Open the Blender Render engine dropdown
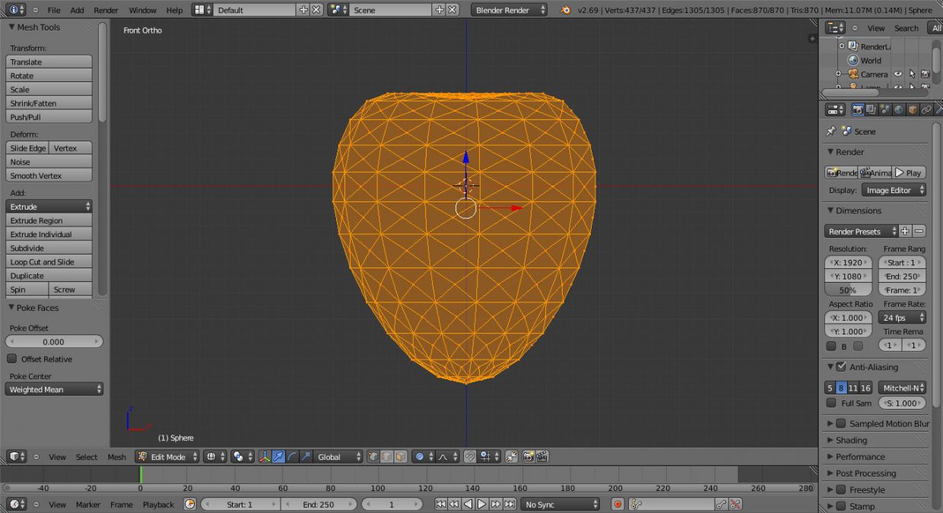The image size is (943, 513). (x=510, y=10)
